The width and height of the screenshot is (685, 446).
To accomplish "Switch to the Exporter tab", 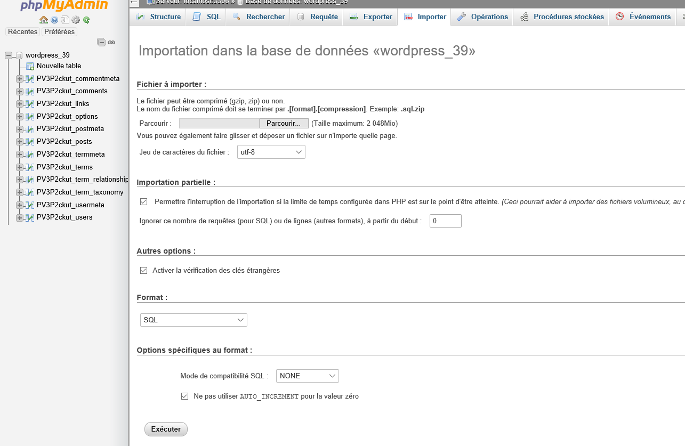I will tap(370, 17).
